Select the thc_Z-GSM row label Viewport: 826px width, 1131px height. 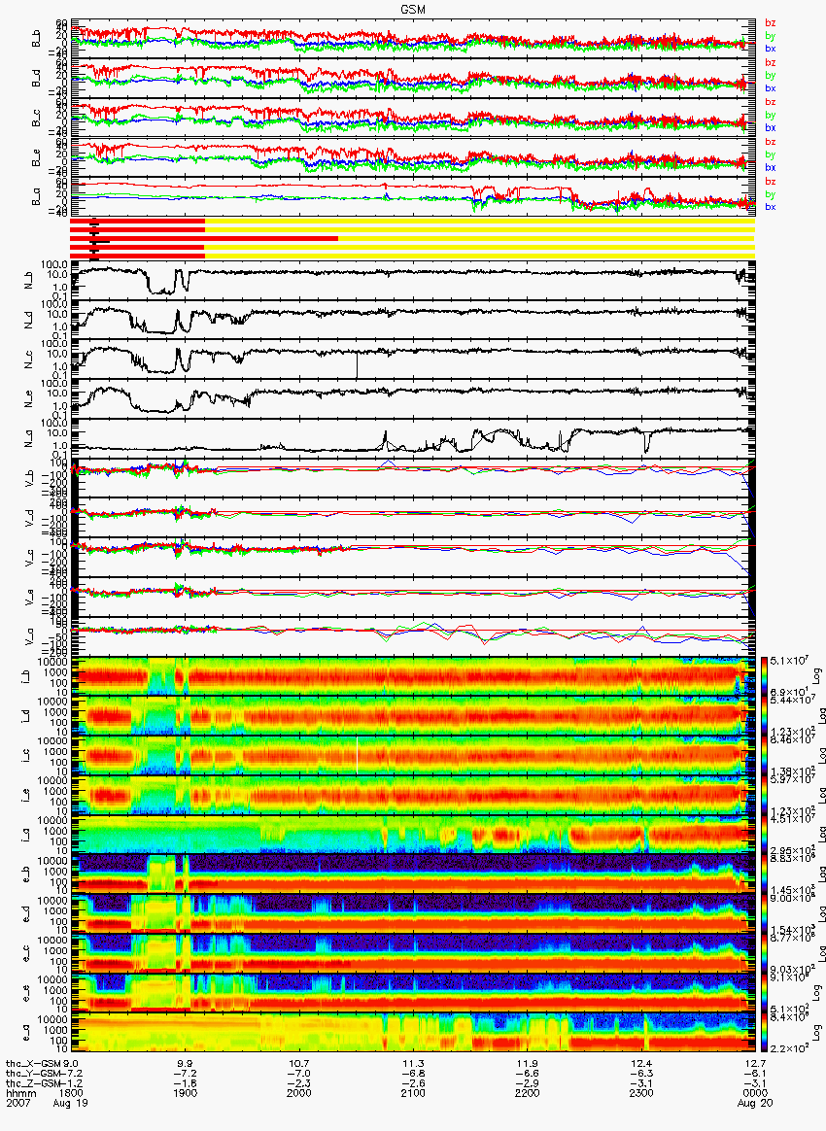pos(34,1083)
